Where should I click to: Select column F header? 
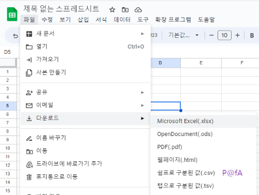pyautogui.click(x=240, y=63)
